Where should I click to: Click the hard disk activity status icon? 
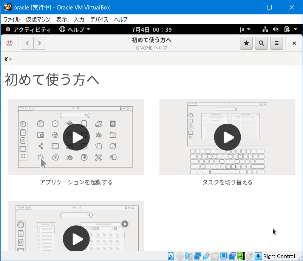point(171,256)
